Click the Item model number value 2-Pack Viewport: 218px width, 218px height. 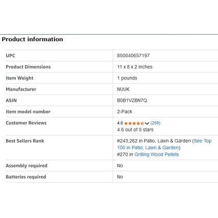tap(124, 112)
